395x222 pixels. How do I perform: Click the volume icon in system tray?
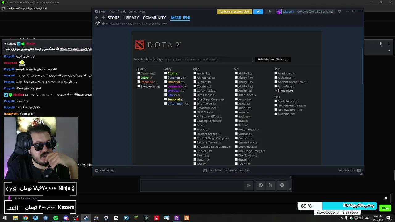point(361,218)
